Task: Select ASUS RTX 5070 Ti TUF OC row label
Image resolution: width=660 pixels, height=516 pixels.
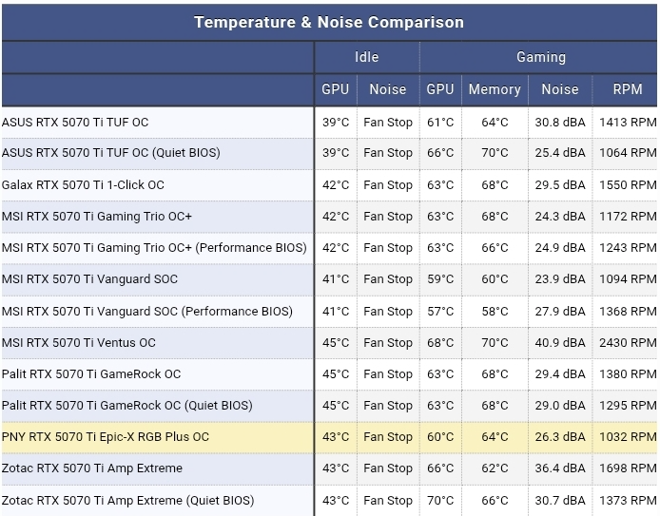Action: pos(75,123)
